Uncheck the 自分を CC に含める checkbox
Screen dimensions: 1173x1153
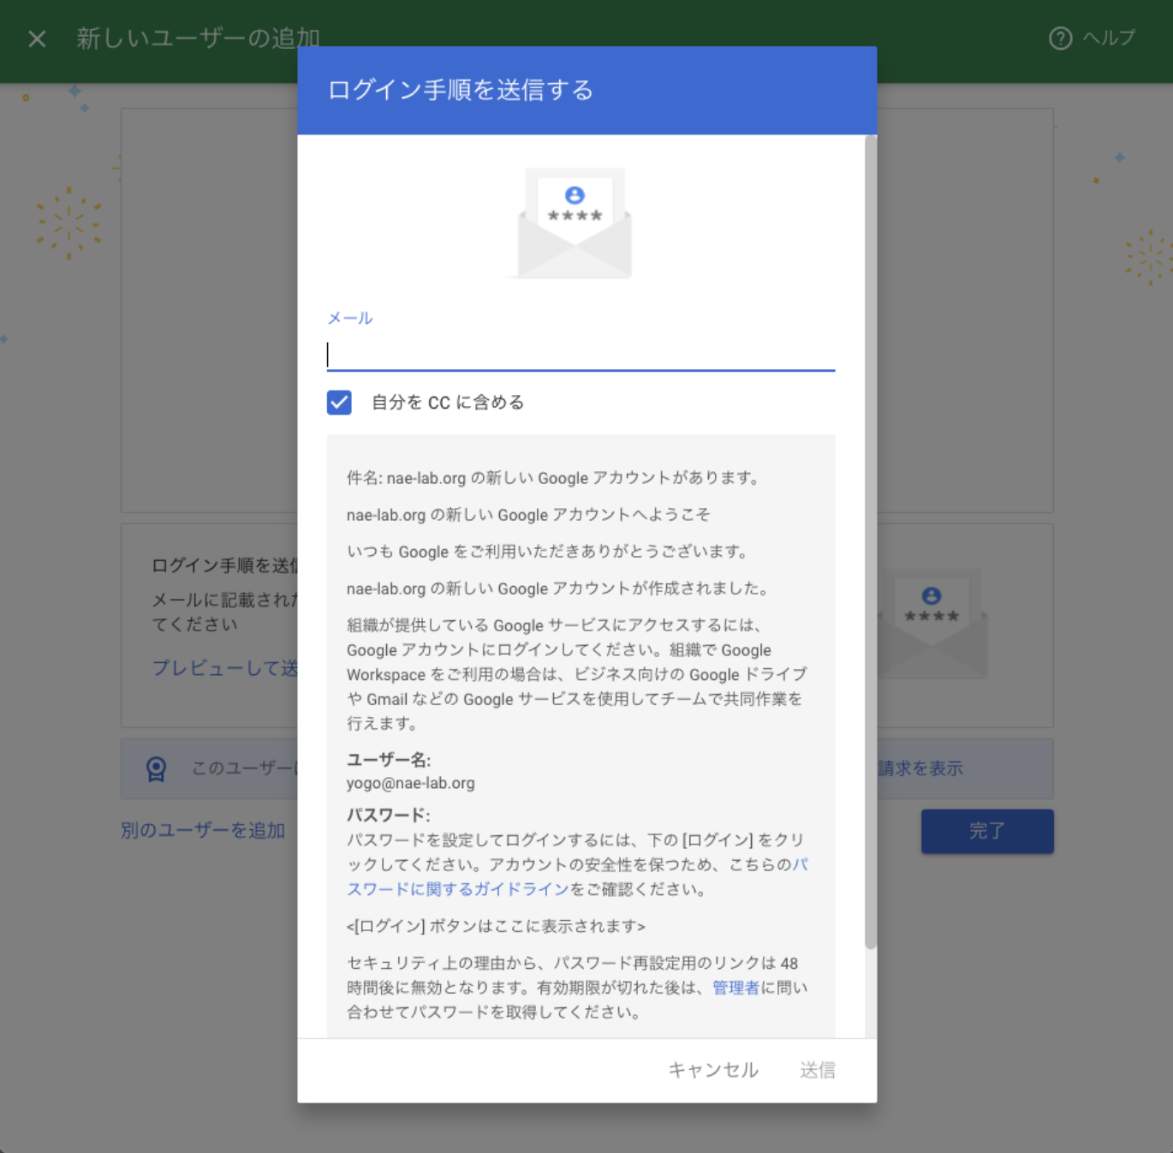pyautogui.click(x=339, y=403)
